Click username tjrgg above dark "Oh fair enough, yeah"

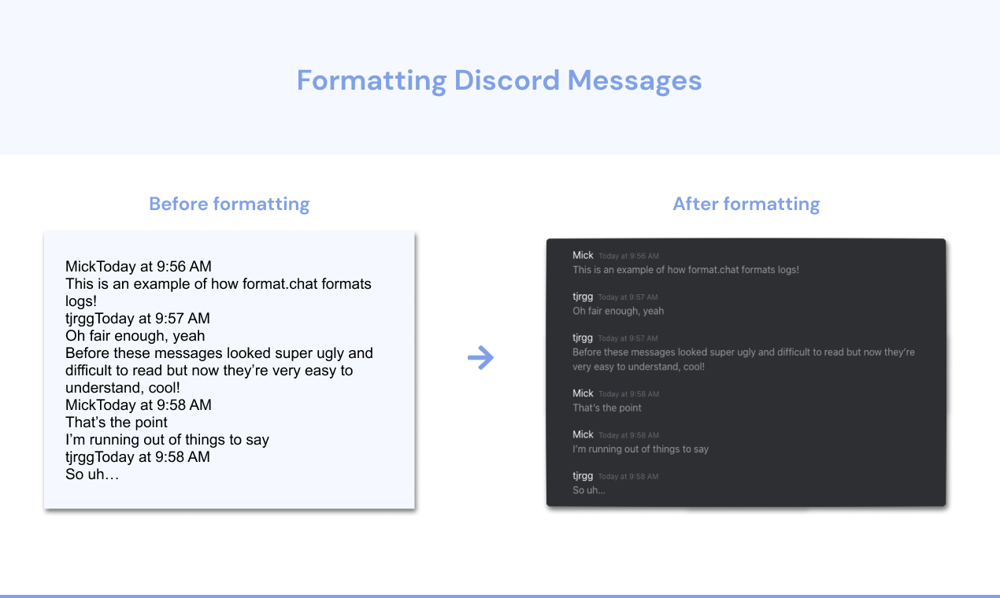coord(583,297)
